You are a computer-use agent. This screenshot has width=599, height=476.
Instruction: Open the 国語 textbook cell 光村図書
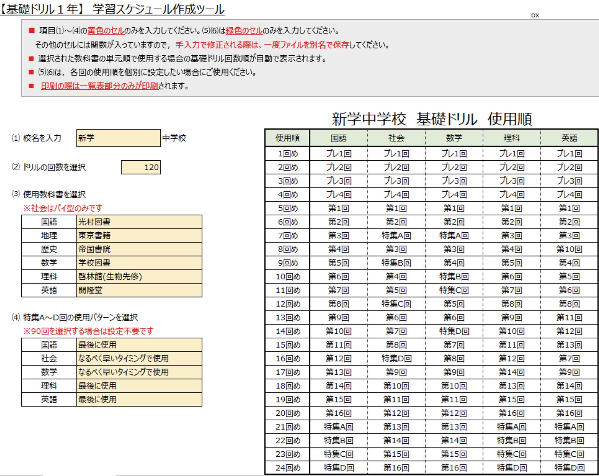pyautogui.click(x=139, y=222)
